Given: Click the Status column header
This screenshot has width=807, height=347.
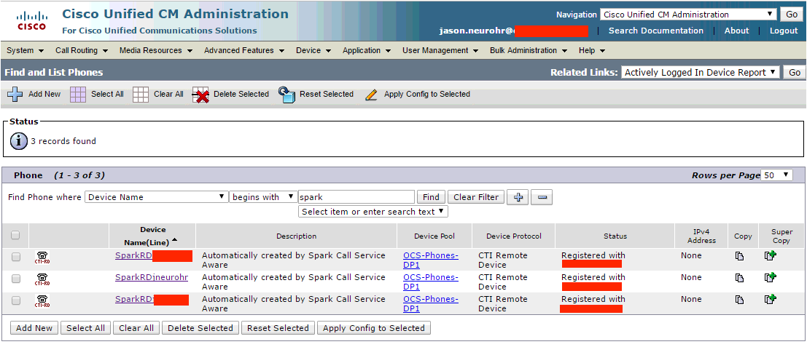Looking at the screenshot, I should coord(615,236).
